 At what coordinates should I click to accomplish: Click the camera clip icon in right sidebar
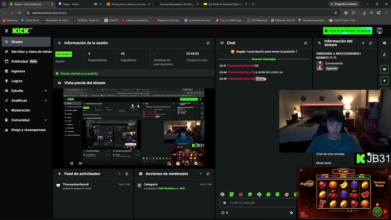[384, 69]
